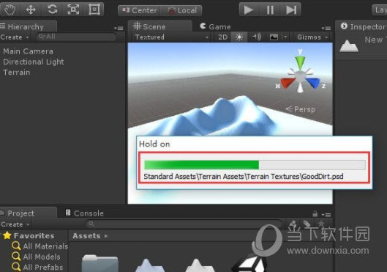Click the white center cube of the scene gizmo
387x272 pixels.
pos(300,76)
